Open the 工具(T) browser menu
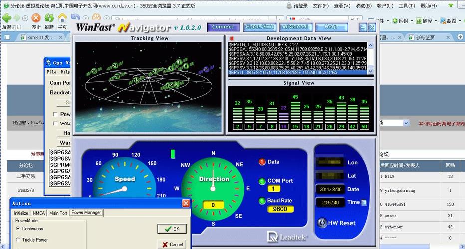The height and width of the screenshot is (249, 465). point(407,6)
